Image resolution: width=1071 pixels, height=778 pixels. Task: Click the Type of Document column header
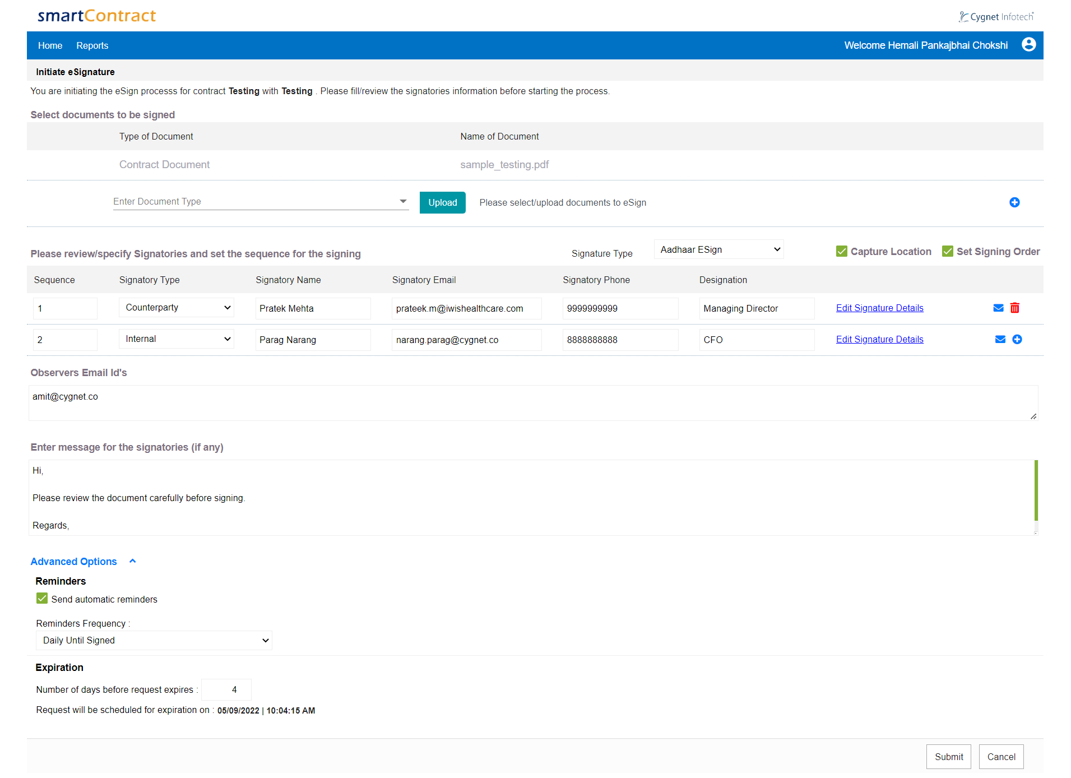pyautogui.click(x=156, y=136)
